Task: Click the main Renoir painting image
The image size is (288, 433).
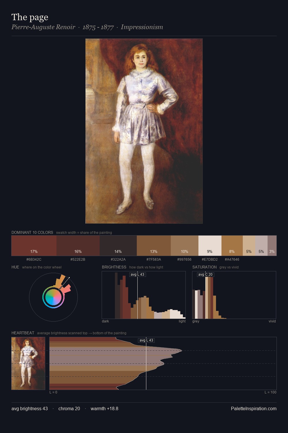Action: [x=144, y=131]
